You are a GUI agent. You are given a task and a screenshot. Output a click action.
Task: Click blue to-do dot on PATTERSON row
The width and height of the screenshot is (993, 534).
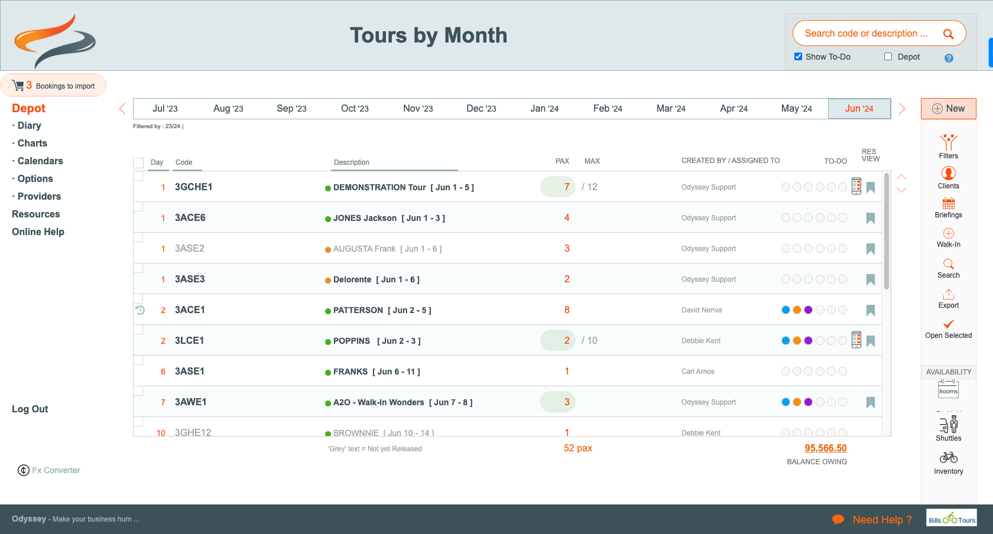786,310
